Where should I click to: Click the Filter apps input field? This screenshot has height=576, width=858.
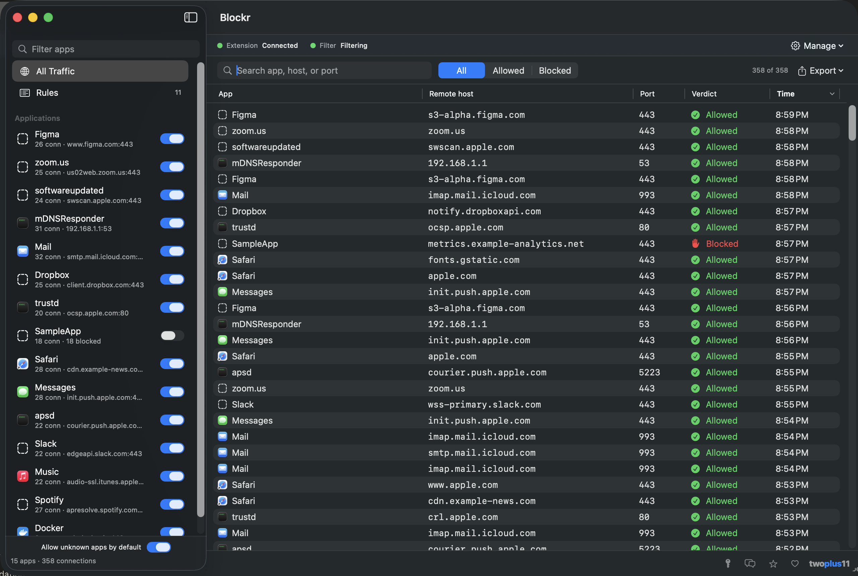point(106,49)
